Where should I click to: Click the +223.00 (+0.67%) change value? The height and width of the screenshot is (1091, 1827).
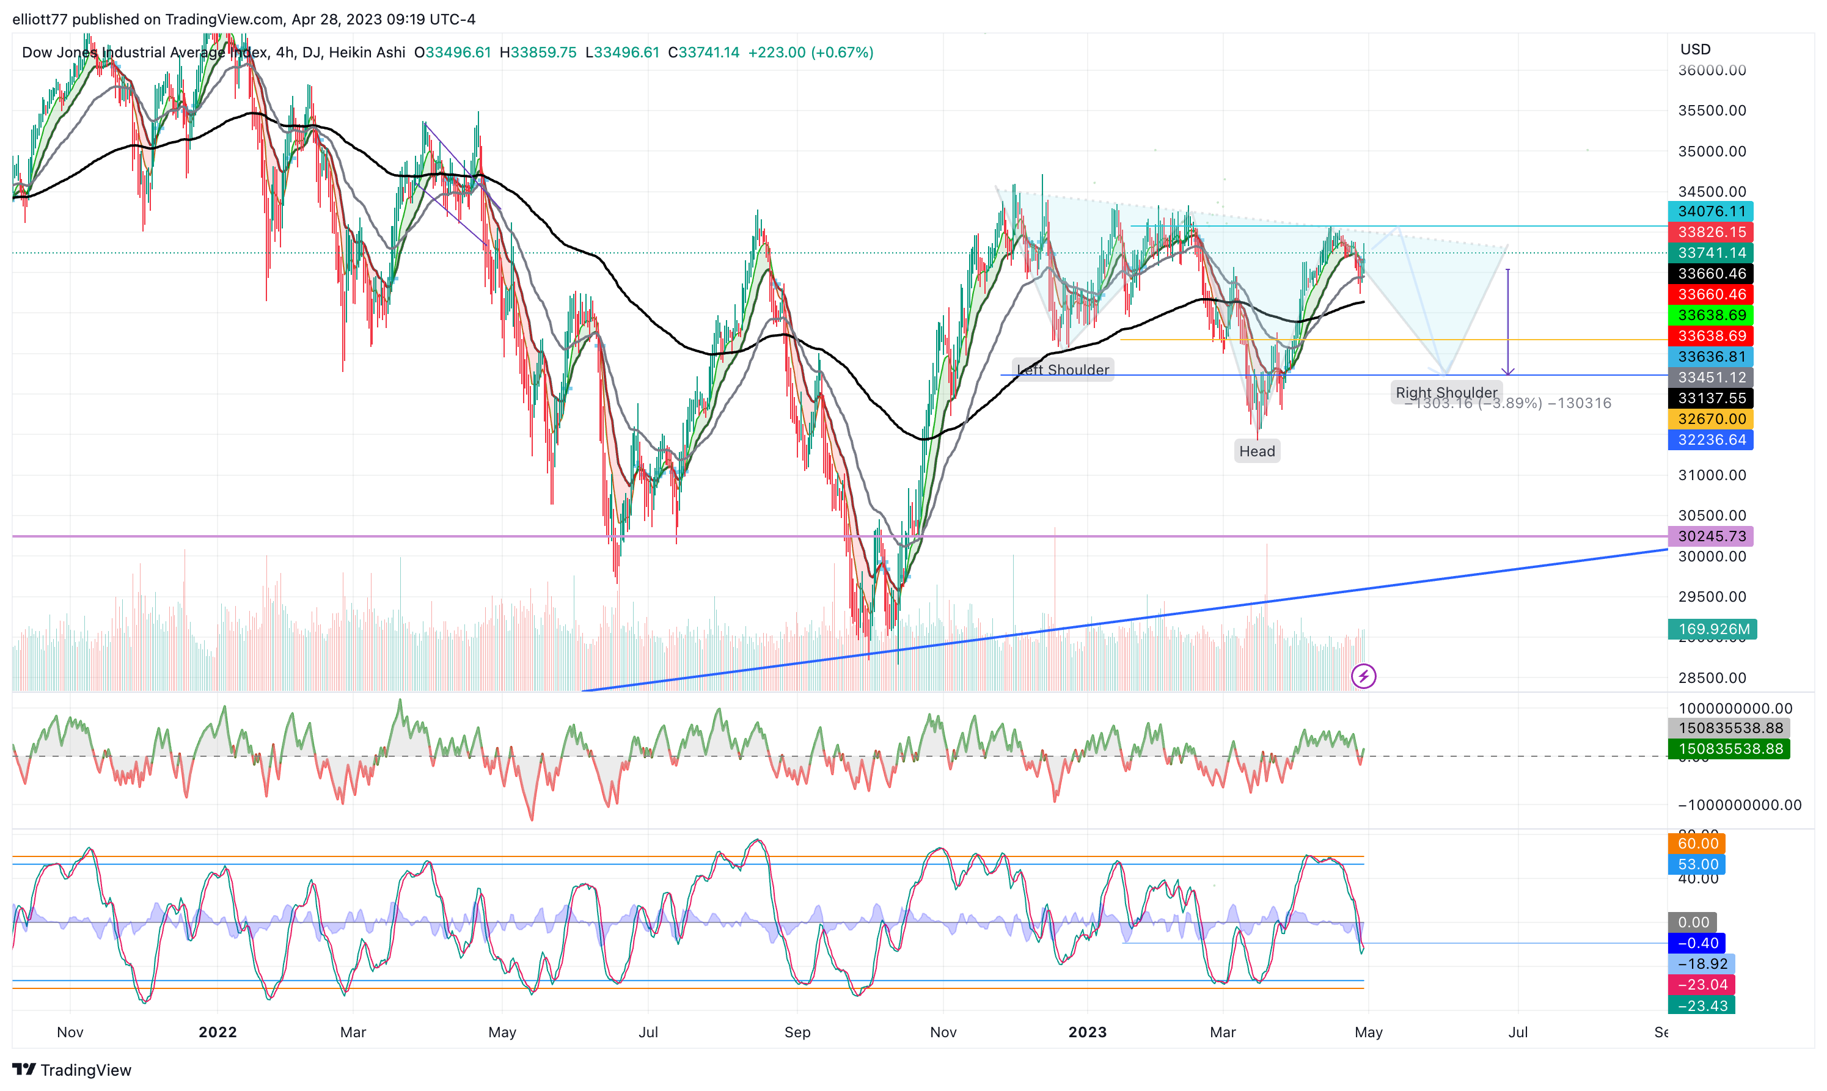tap(810, 52)
